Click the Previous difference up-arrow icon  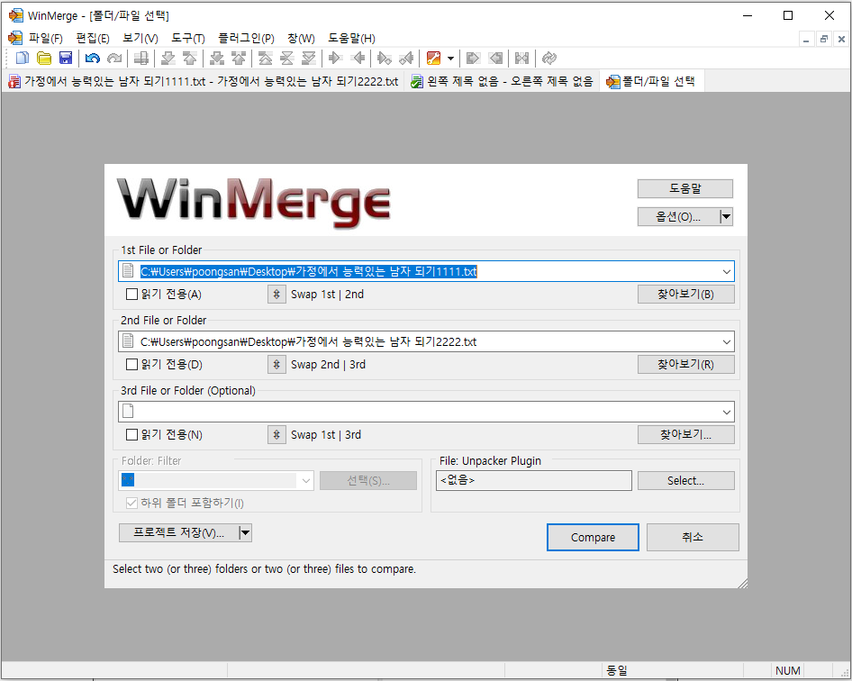[x=190, y=59]
